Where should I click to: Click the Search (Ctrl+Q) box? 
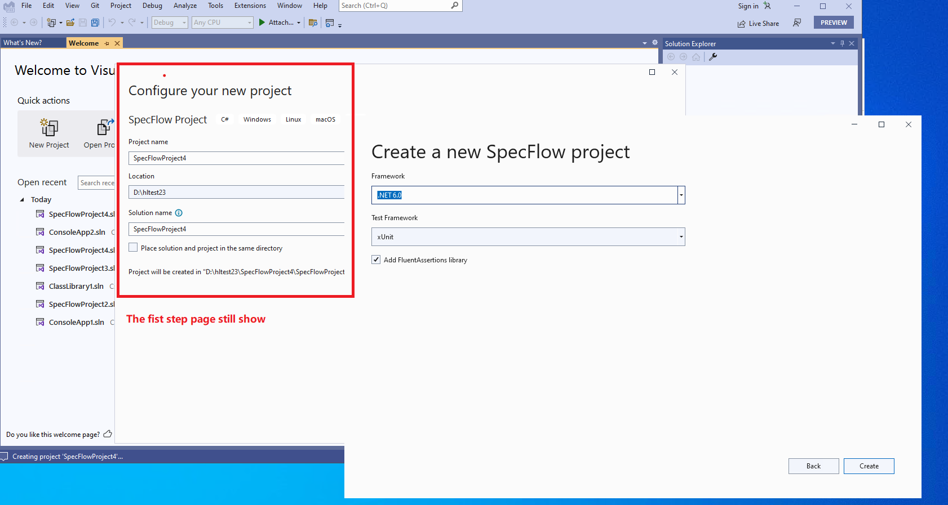click(401, 6)
